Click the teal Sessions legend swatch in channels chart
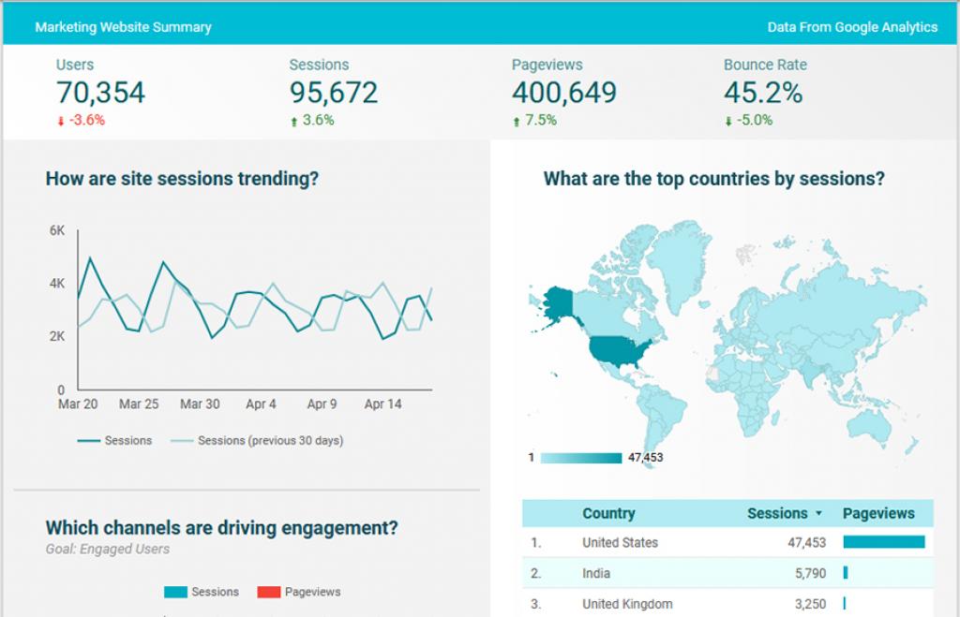960x617 pixels. tap(175, 592)
